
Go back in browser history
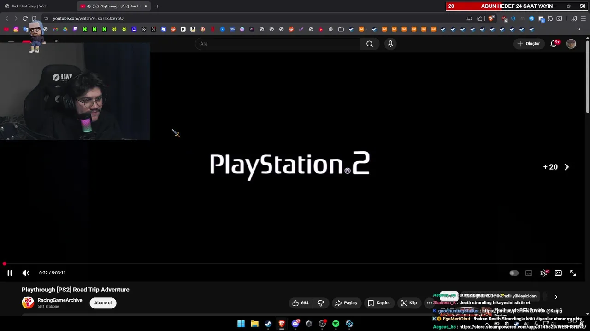point(6,18)
